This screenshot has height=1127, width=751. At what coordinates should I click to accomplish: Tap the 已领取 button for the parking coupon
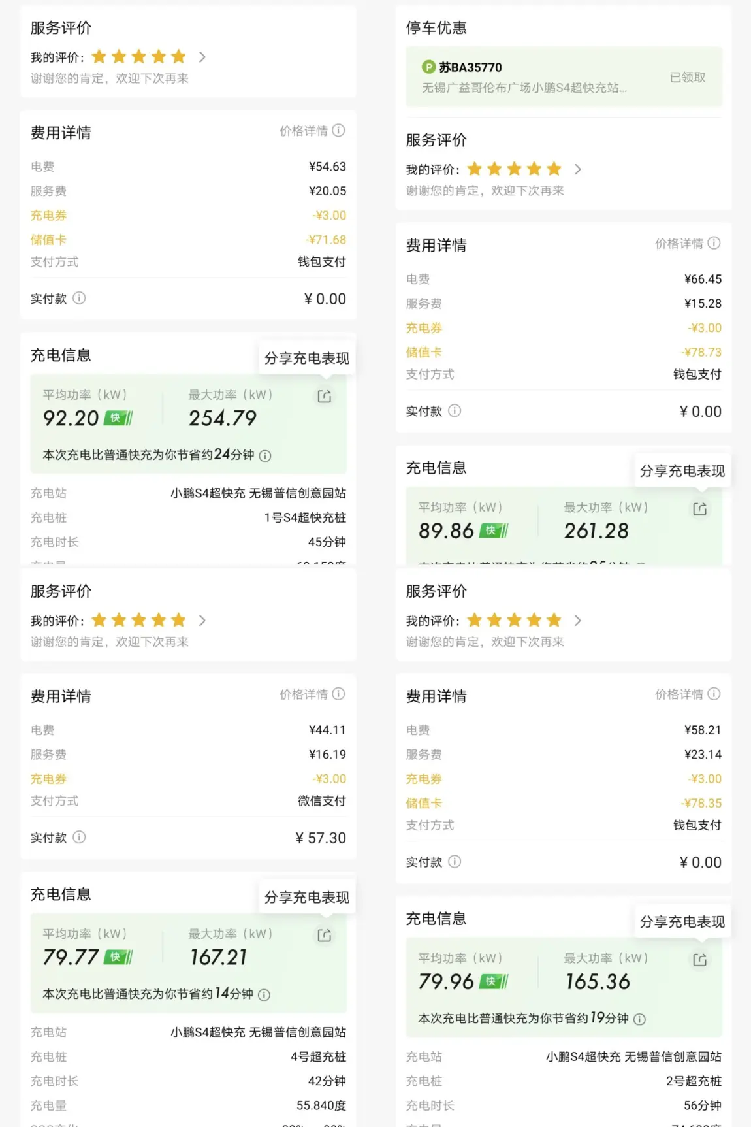tap(688, 77)
